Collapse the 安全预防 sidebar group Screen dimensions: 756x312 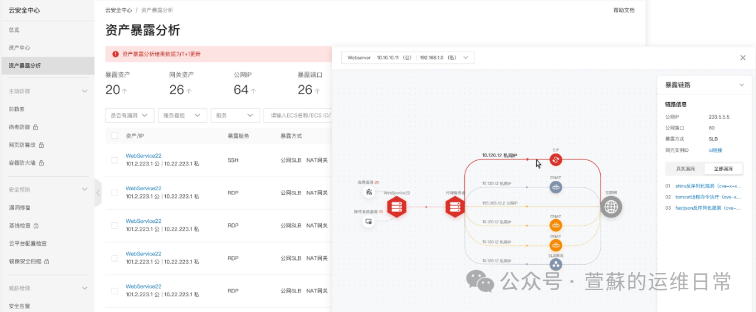click(x=84, y=190)
